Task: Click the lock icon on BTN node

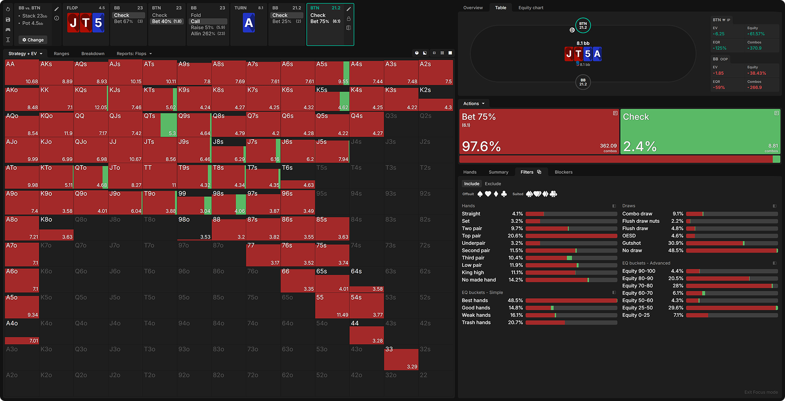Action: (x=348, y=19)
